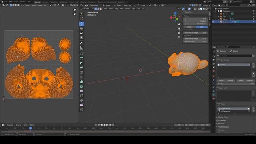Toggle visibility of Collection in outliner

254,11
